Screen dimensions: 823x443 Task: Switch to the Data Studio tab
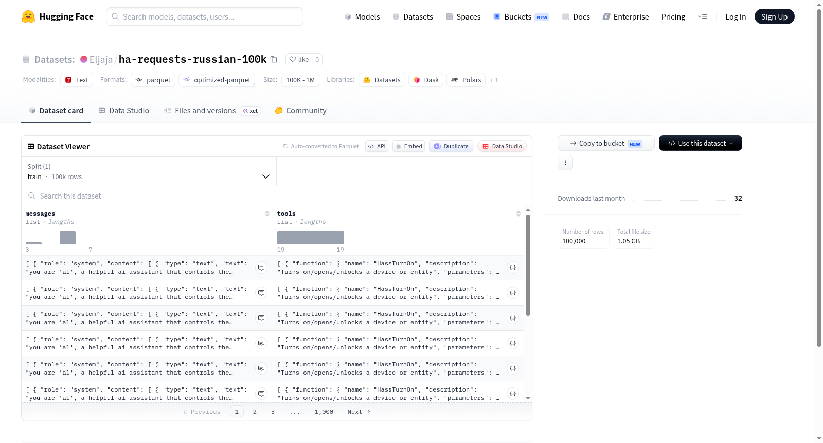click(x=124, y=110)
